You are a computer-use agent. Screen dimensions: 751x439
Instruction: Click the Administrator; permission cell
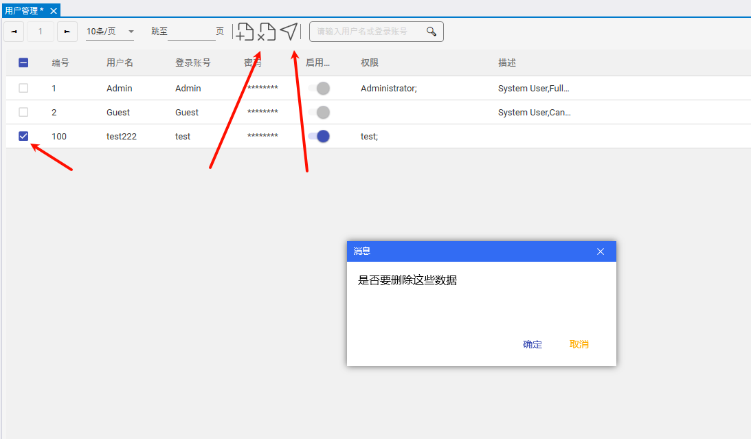coord(389,89)
